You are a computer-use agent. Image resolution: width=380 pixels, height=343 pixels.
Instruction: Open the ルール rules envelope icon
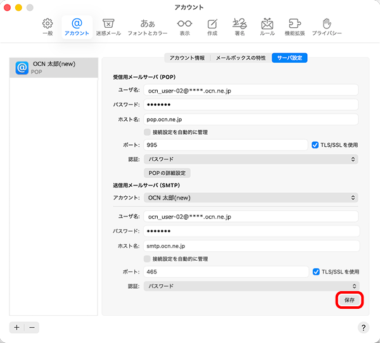pyautogui.click(x=267, y=26)
